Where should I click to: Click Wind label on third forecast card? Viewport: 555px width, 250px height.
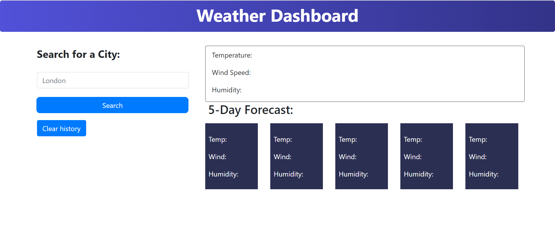click(347, 157)
